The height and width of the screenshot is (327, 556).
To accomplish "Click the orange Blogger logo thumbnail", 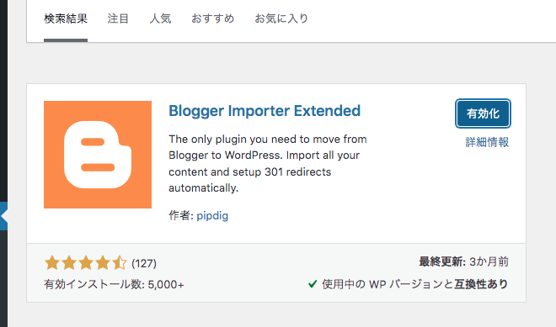I will pos(98,155).
